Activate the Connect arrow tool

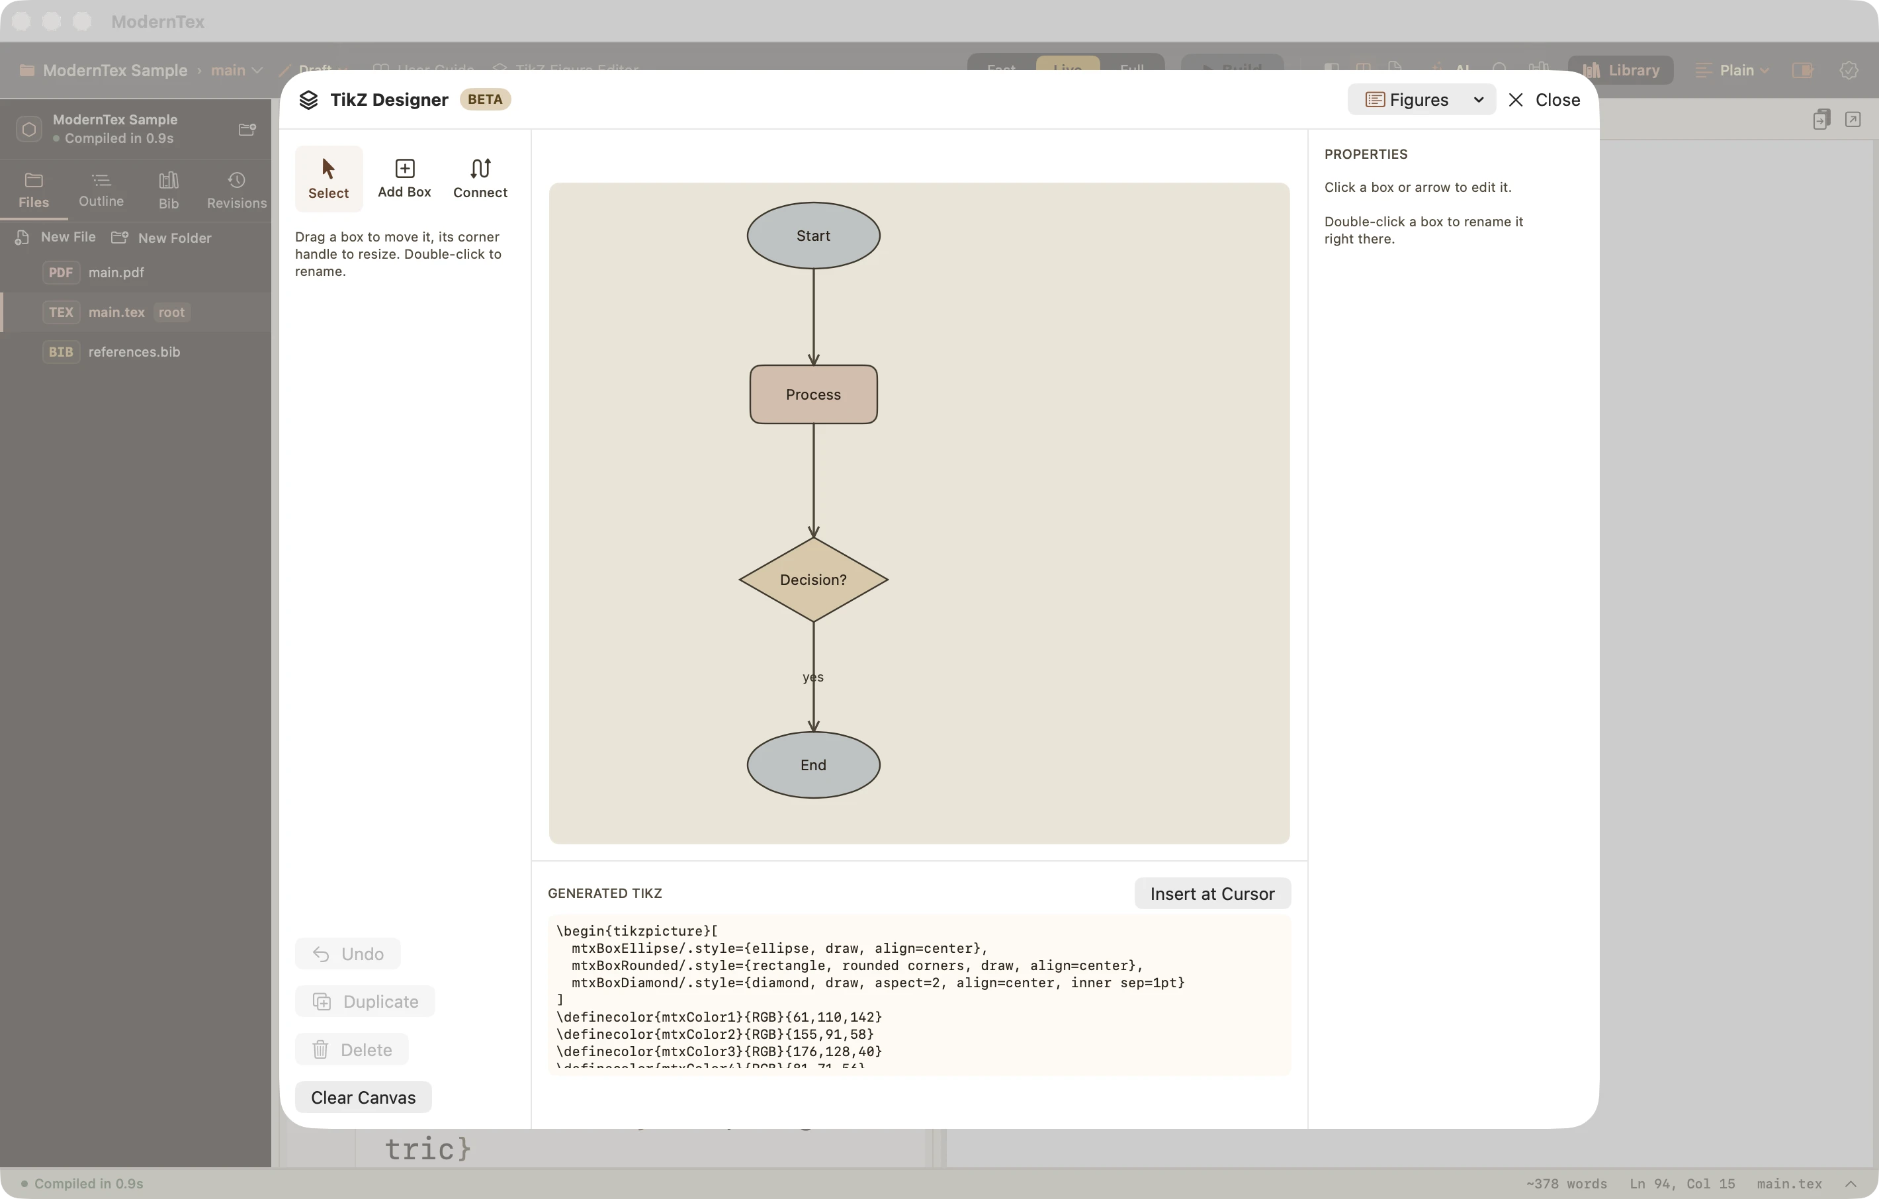(x=480, y=179)
